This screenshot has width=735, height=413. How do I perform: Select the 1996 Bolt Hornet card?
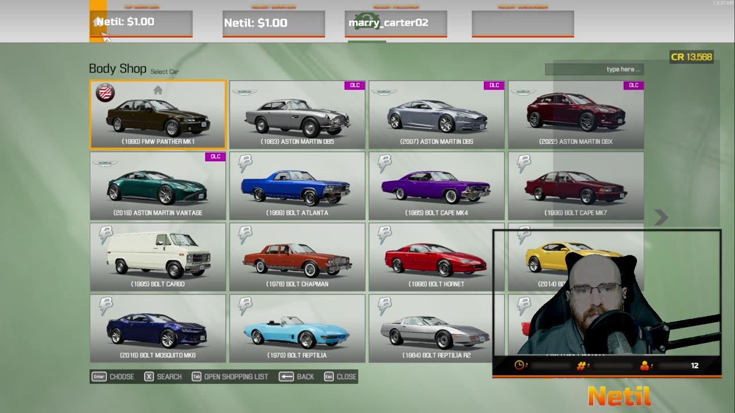coord(436,257)
